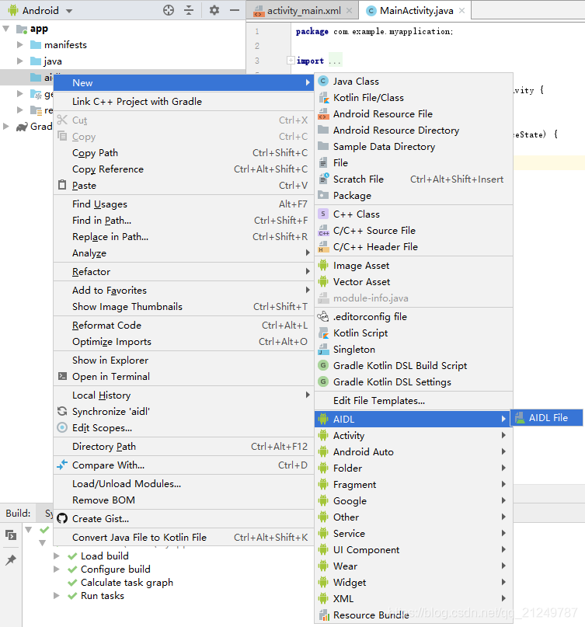
Task: Expand the Service submenu arrow
Action: (x=503, y=534)
